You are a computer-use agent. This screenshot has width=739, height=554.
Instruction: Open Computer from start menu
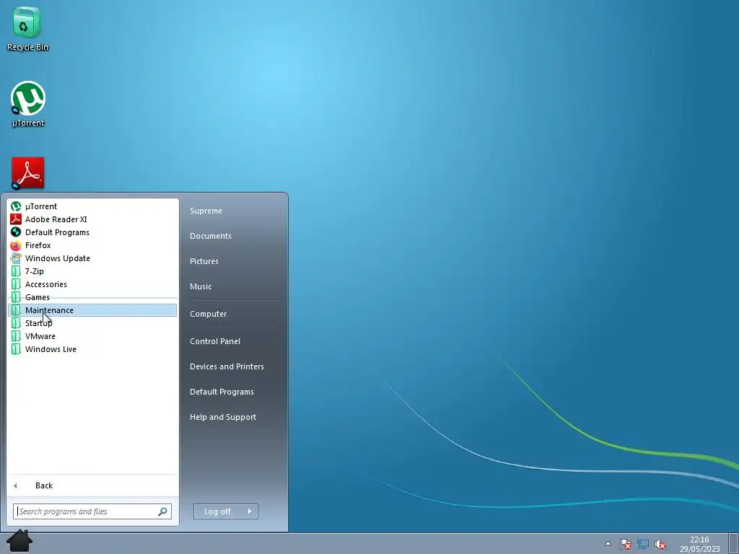(x=209, y=314)
